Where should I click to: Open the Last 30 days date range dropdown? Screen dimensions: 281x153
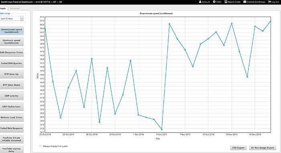click(12, 18)
